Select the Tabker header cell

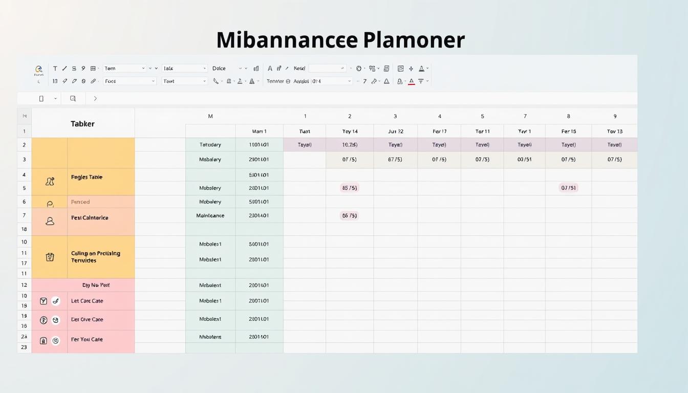click(x=83, y=123)
